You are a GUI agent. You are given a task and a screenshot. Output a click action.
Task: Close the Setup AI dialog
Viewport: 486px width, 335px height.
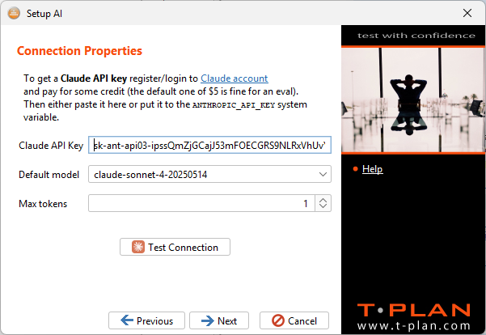coord(467,13)
